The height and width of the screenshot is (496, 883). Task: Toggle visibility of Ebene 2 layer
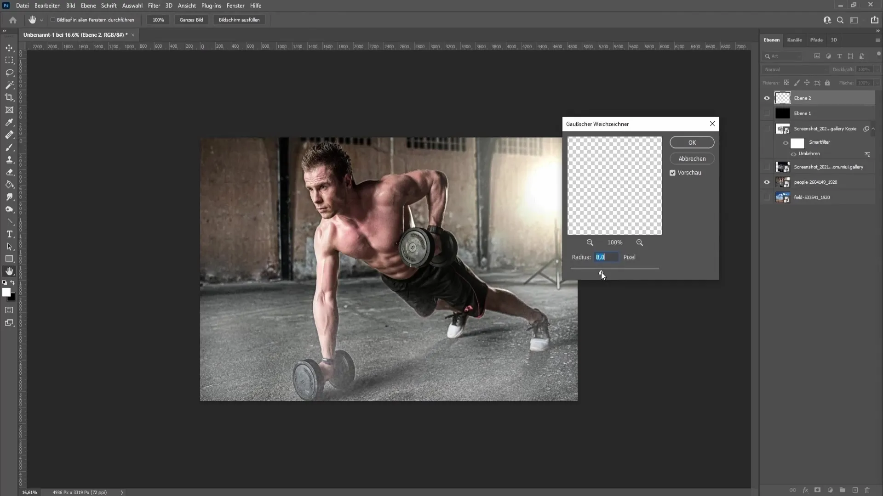(767, 98)
